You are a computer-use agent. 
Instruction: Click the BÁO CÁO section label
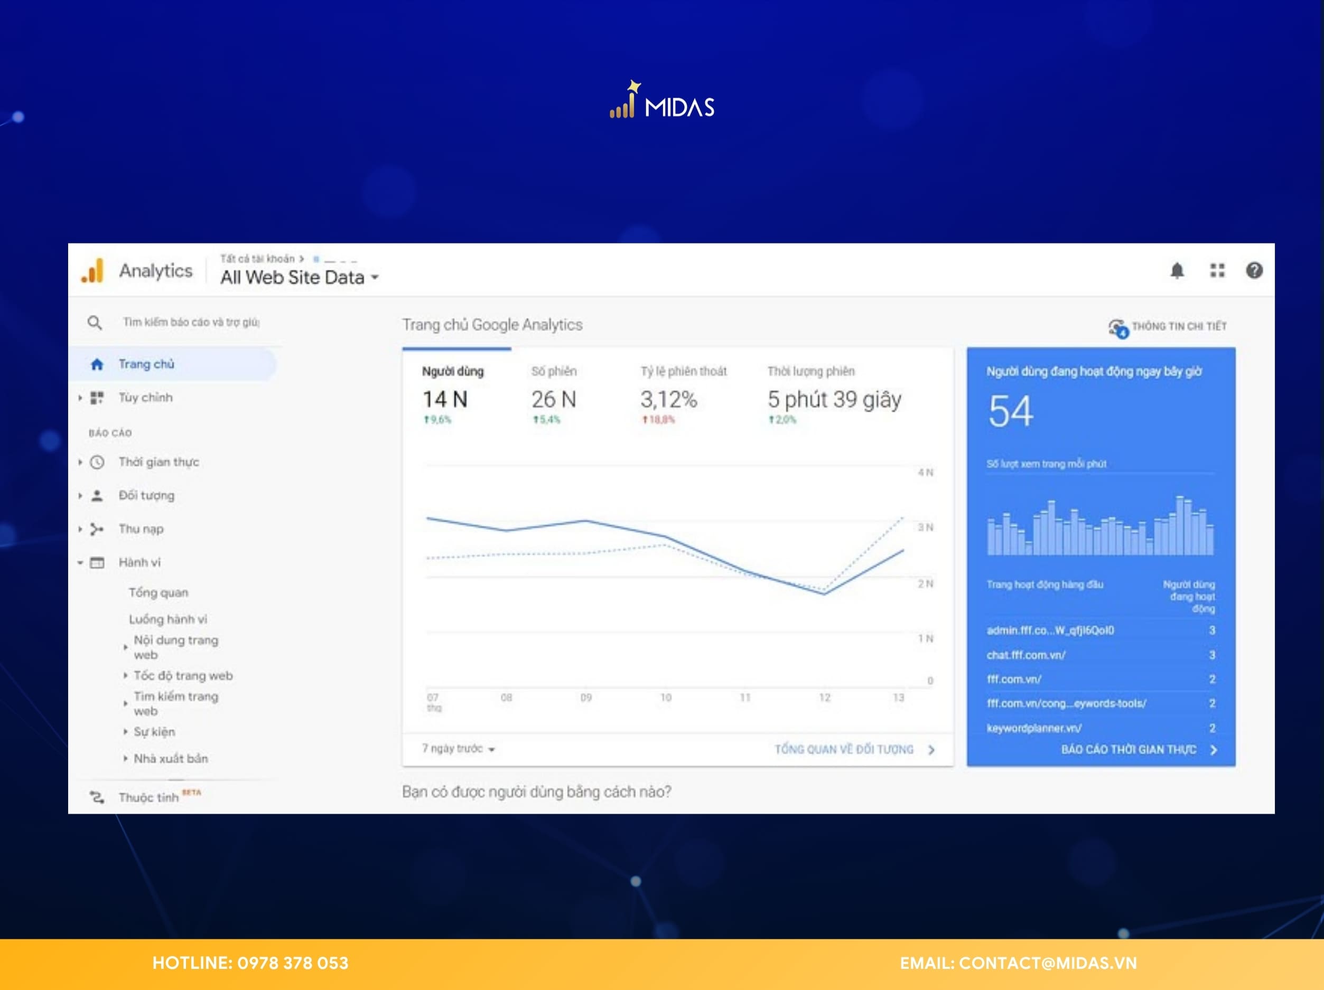(x=110, y=433)
